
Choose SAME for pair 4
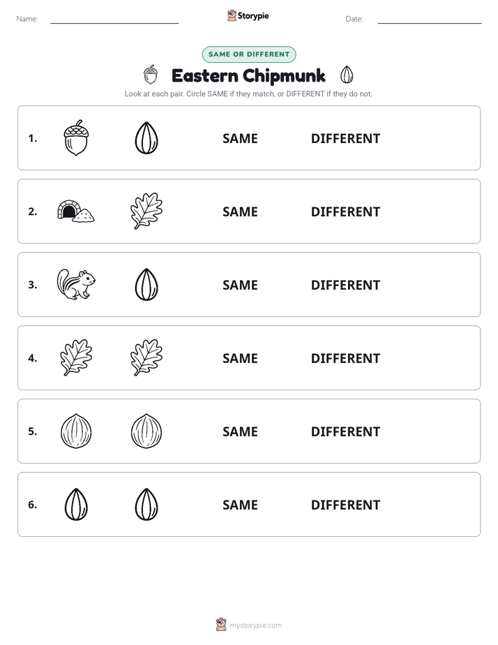point(240,358)
